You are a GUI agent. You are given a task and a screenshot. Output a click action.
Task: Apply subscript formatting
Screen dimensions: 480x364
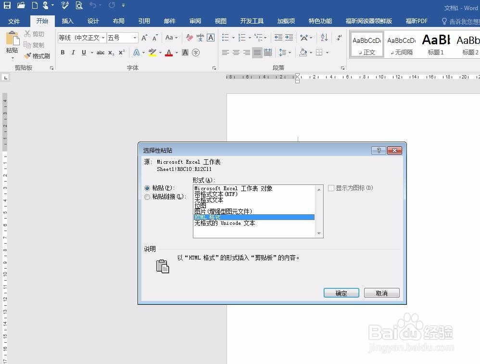pos(111,52)
